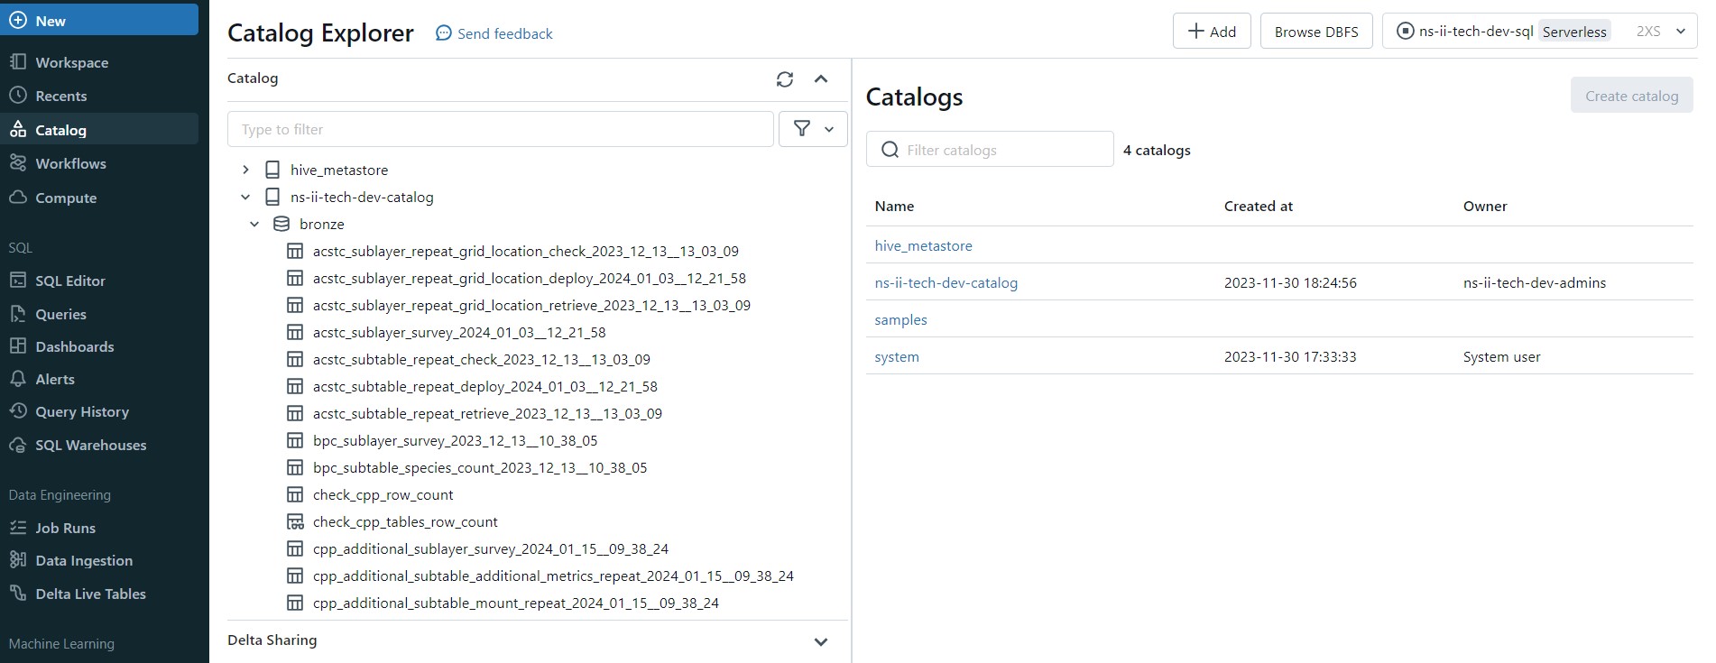Open hive_metastore link in Catalogs table

[x=923, y=245]
